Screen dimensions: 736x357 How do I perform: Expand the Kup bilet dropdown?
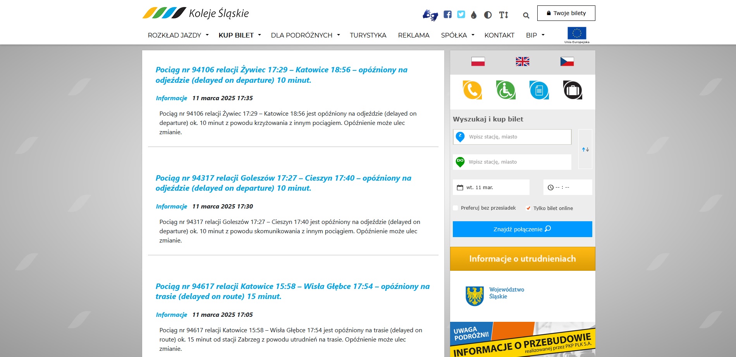point(239,35)
